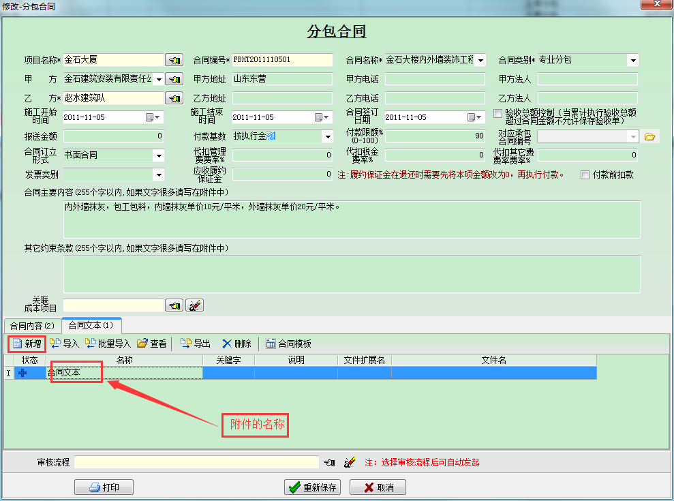Click the folder icon beside 对应承包合同编号
Viewport: 674px width, 501px height.
649,136
